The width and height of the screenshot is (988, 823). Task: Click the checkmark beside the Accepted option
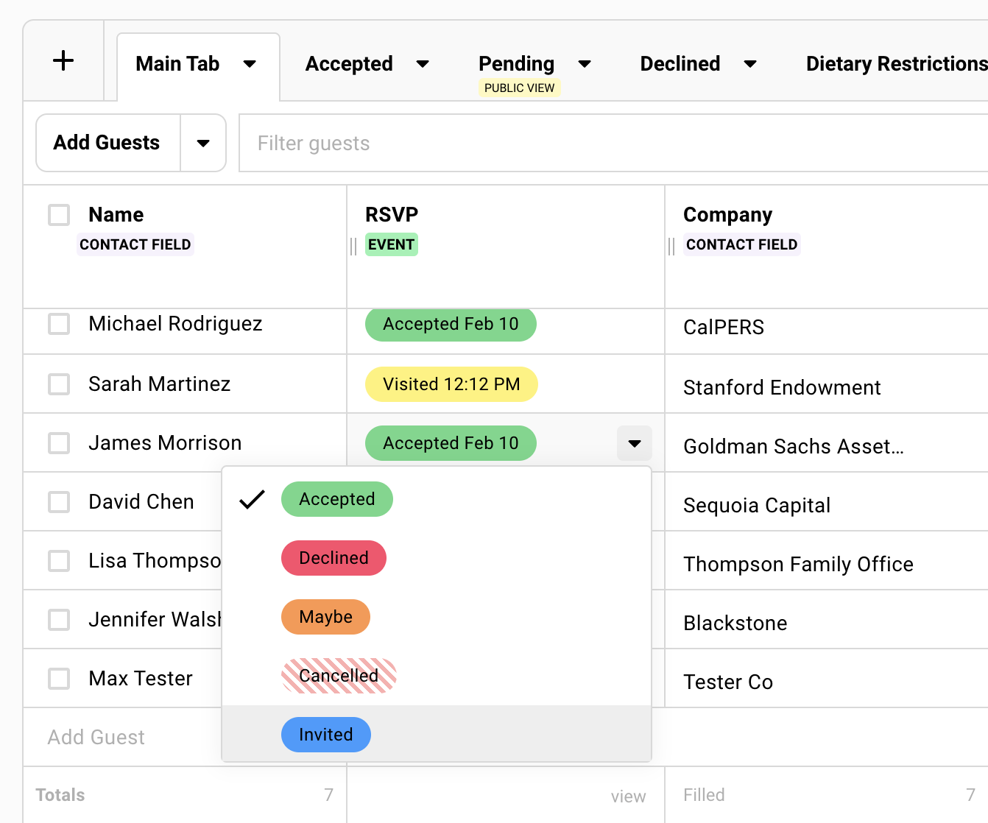click(253, 499)
